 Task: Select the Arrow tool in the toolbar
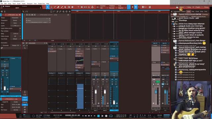pyautogui.click(x=48, y=7)
